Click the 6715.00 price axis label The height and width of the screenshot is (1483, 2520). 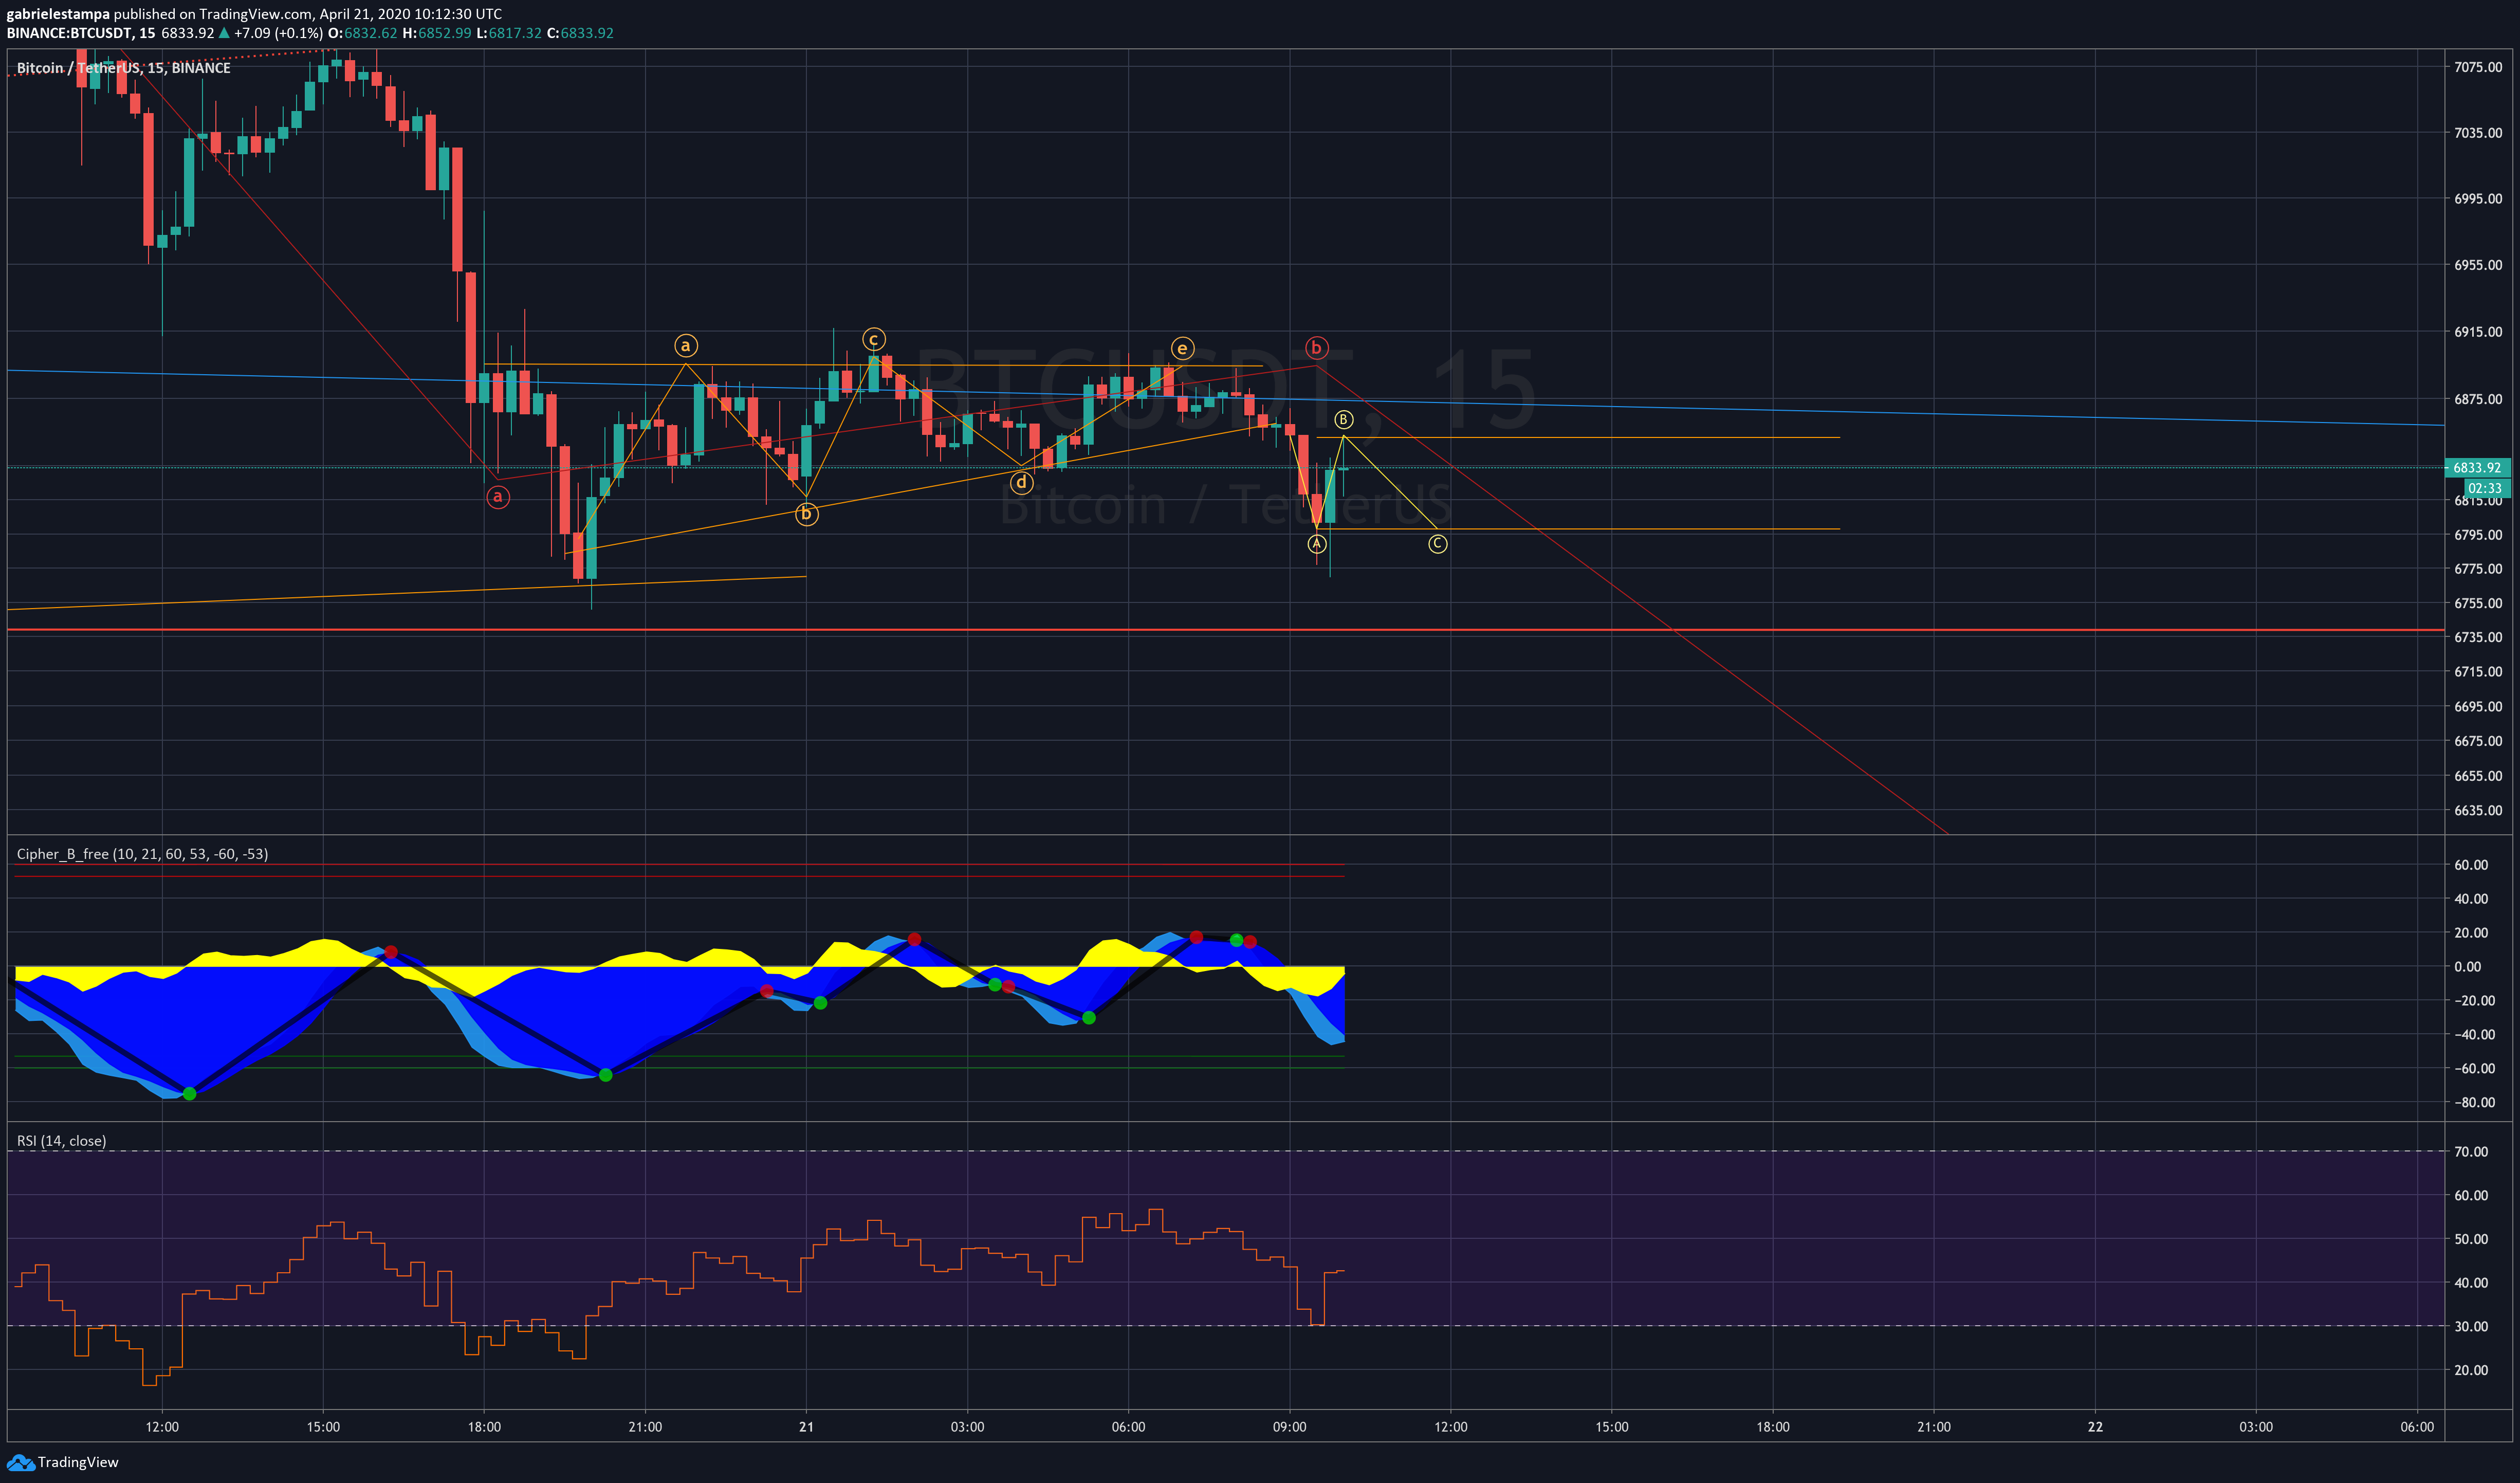coord(2478,672)
